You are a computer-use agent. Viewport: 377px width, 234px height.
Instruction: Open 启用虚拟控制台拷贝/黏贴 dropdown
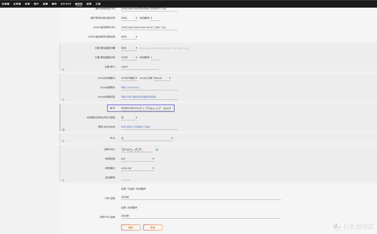point(129,118)
